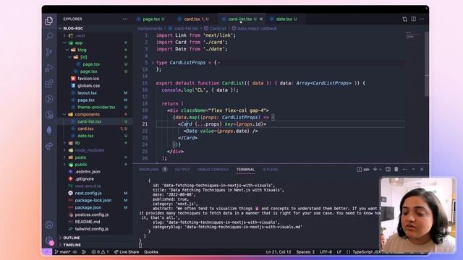Viewport: 463px width, 260px height.
Task: Open the Accounts icon in activity bar
Action: point(49,225)
